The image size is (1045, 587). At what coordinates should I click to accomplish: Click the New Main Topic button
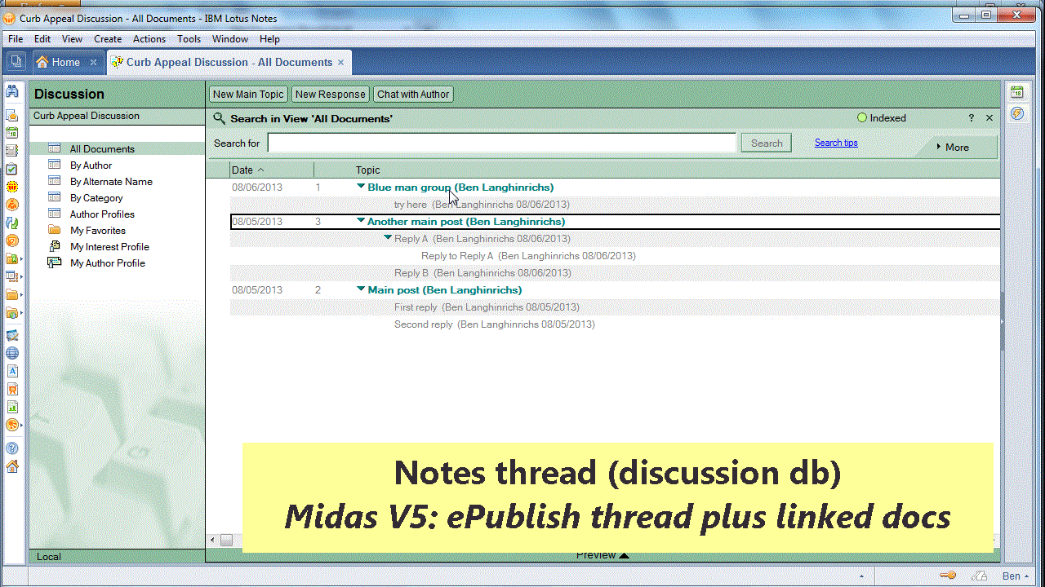pyautogui.click(x=248, y=95)
